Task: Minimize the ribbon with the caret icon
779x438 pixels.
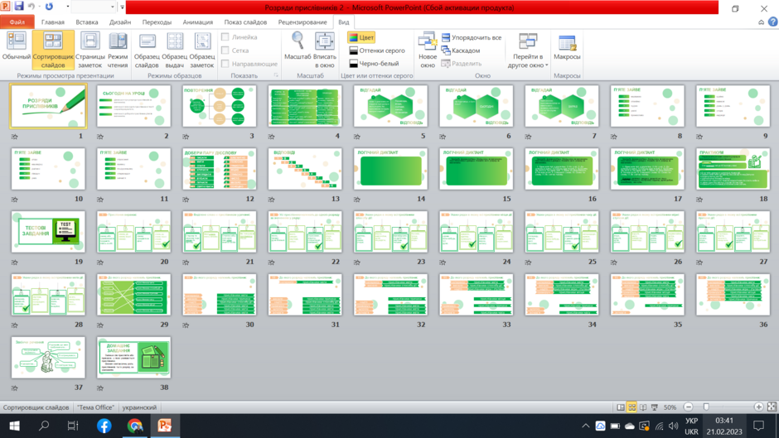Action: click(x=761, y=22)
